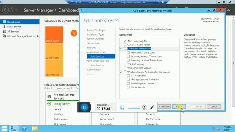Check the TCP Activation checkbox
Image resolution: width=235 pixels, height=132 pixels.
point(128,87)
